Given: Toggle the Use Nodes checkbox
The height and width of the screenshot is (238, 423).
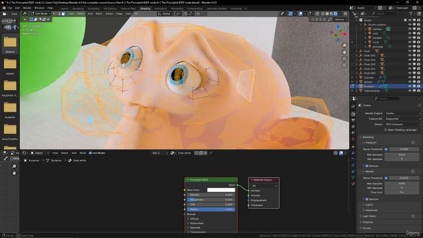Looking at the screenshot, I should 91,153.
